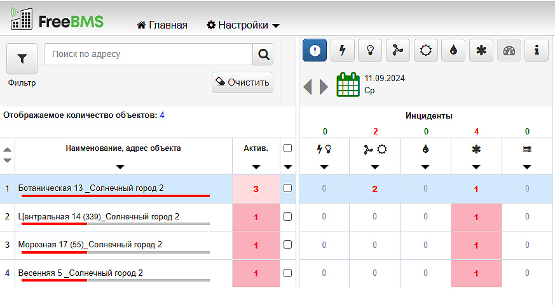This screenshot has width=555, height=305.
Task: Click the water drop column header icon
Action: pos(425,149)
